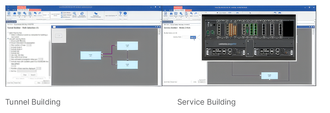
Task: Click Redo arrow in Service Building window ribbon
Action: [196, 14]
